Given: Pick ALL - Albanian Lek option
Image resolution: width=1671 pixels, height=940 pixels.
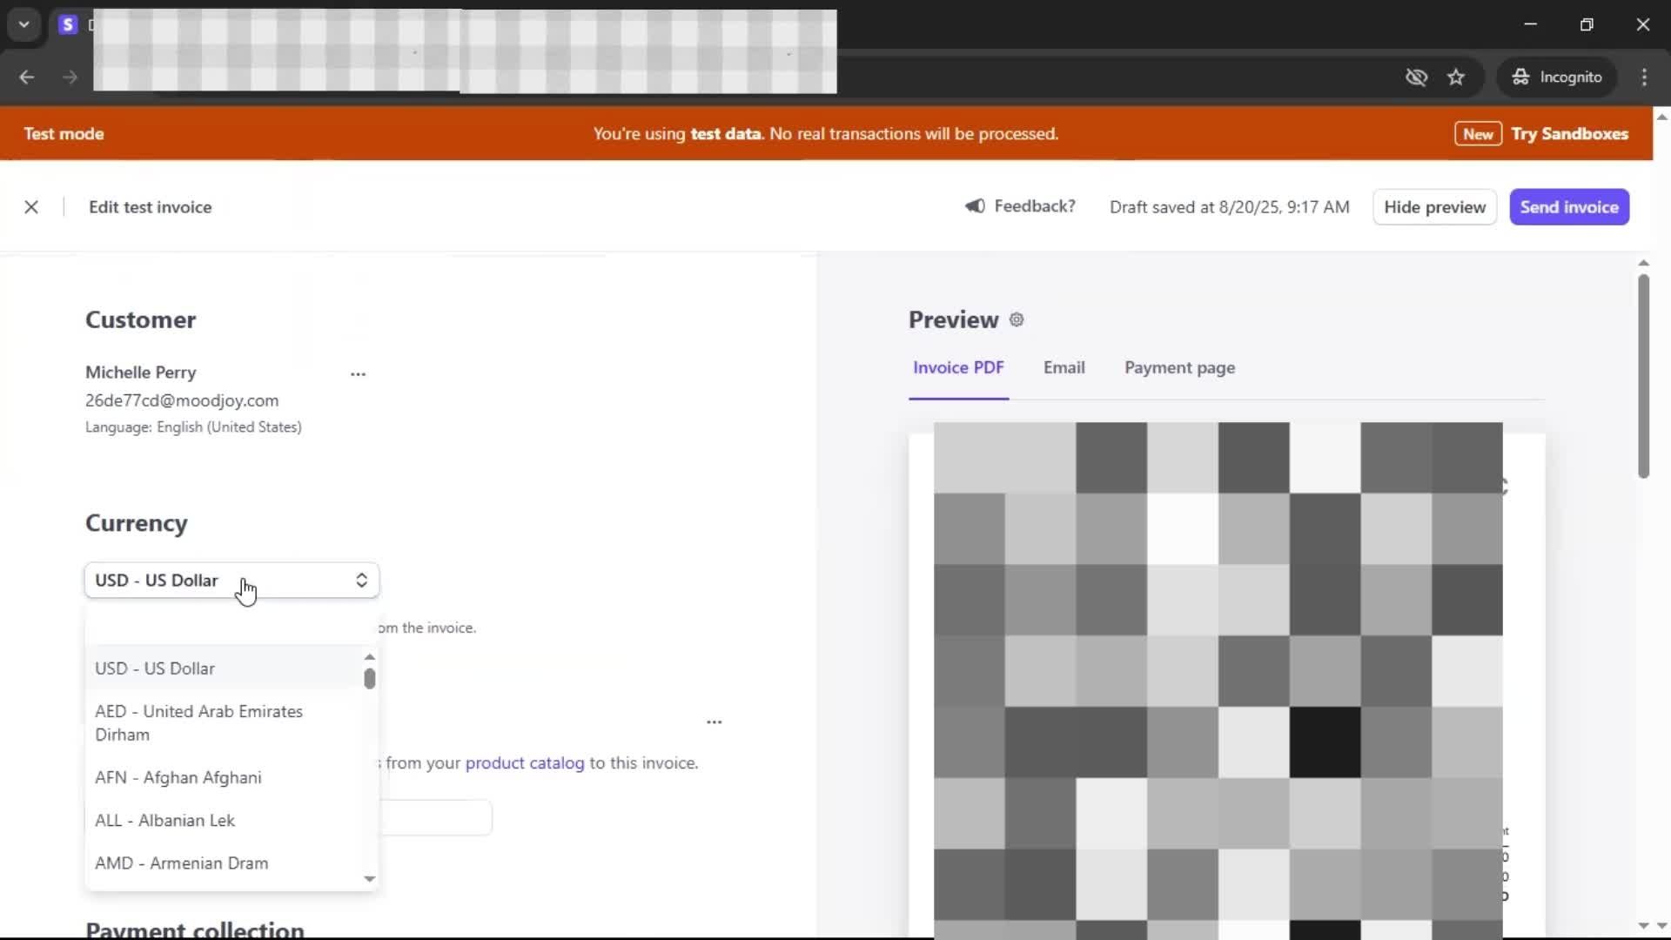Looking at the screenshot, I should tap(165, 820).
